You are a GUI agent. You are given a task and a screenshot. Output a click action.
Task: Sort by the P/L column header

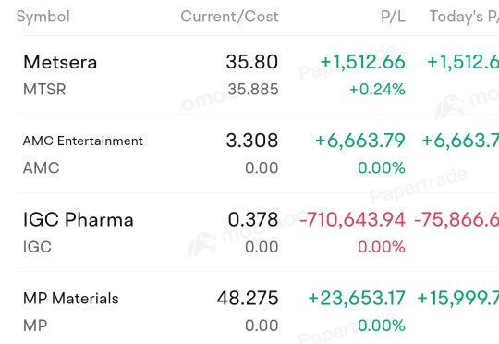[393, 17]
